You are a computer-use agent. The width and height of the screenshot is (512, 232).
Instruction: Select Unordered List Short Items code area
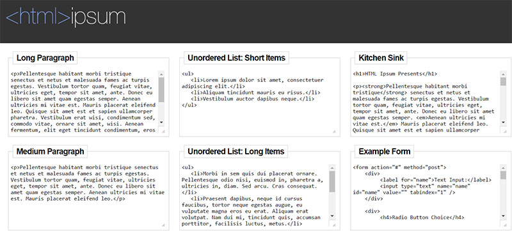point(259,102)
